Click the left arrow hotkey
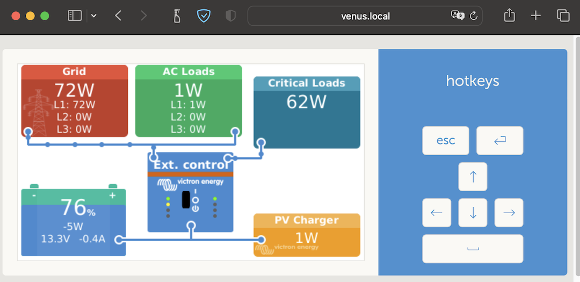 [x=437, y=213]
